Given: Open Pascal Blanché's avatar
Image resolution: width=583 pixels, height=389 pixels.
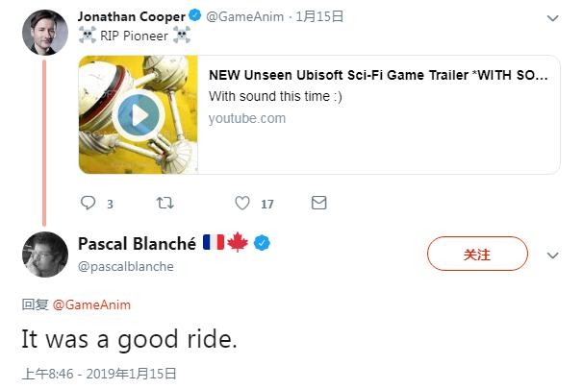Looking at the screenshot, I should pos(45,255).
